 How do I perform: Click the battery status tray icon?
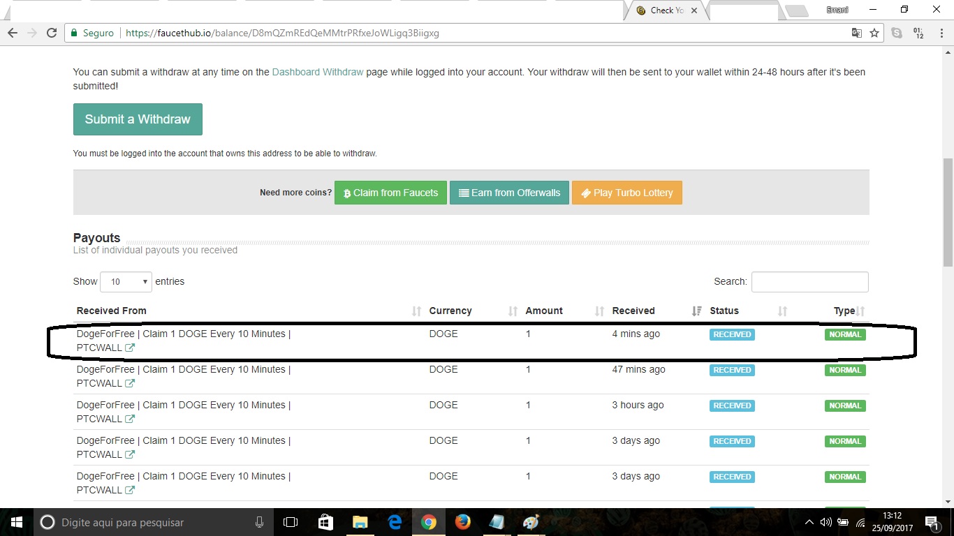click(x=843, y=522)
